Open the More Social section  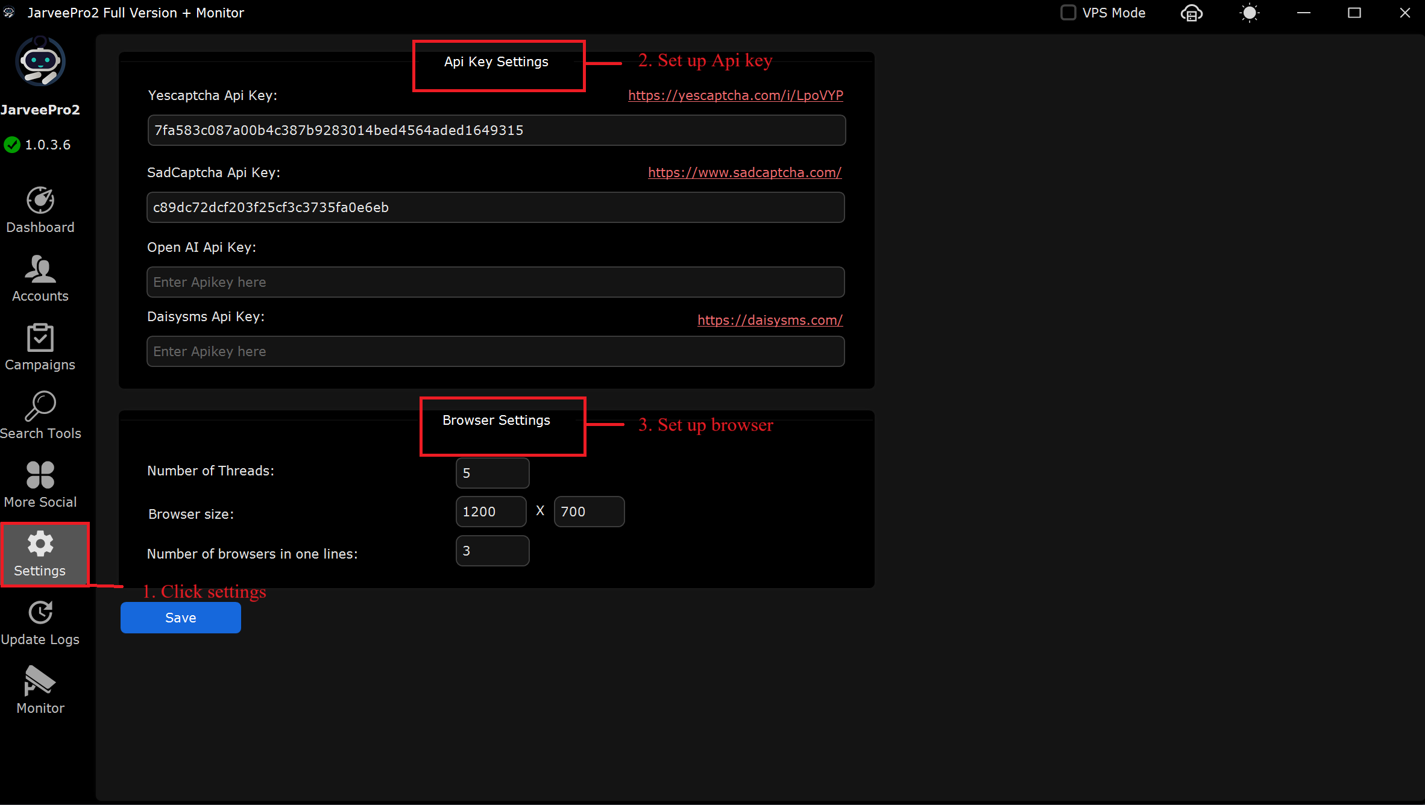pos(40,485)
